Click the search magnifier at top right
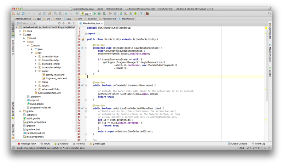Screen dimensions: 283x165 point(270,13)
